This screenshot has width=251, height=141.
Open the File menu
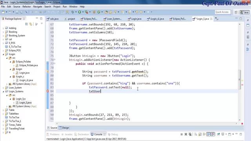click(3, 7)
